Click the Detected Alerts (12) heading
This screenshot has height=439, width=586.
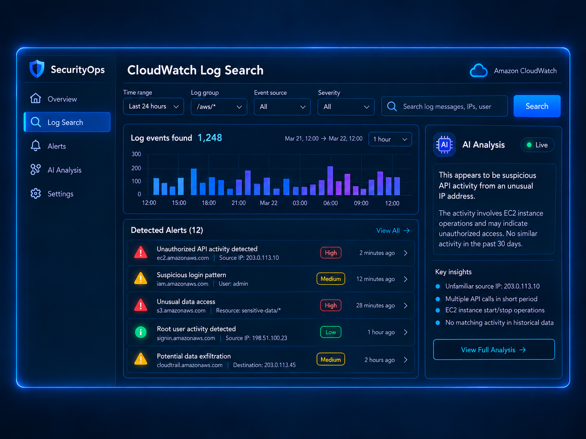click(167, 230)
